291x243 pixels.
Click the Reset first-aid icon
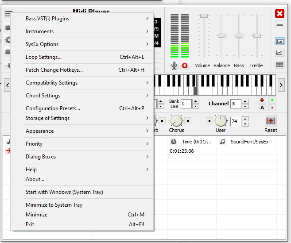tap(271, 121)
